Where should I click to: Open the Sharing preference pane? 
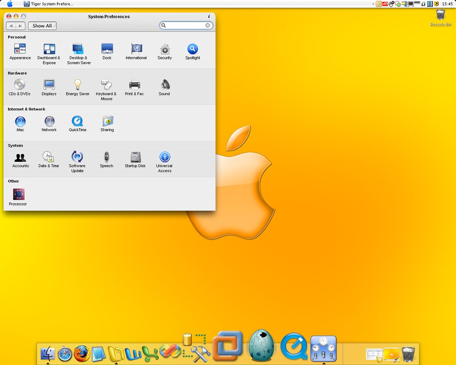107,124
